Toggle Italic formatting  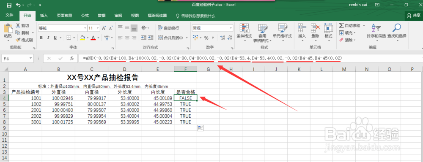point(48,38)
